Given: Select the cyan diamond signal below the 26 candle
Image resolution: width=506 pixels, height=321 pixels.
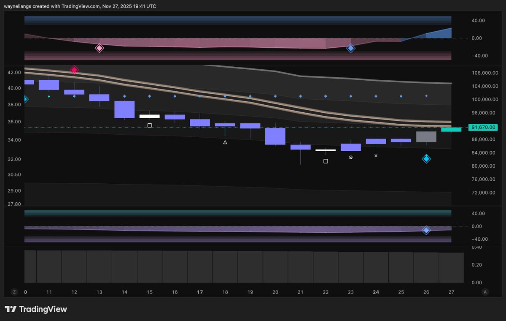Looking at the screenshot, I should pos(426,159).
